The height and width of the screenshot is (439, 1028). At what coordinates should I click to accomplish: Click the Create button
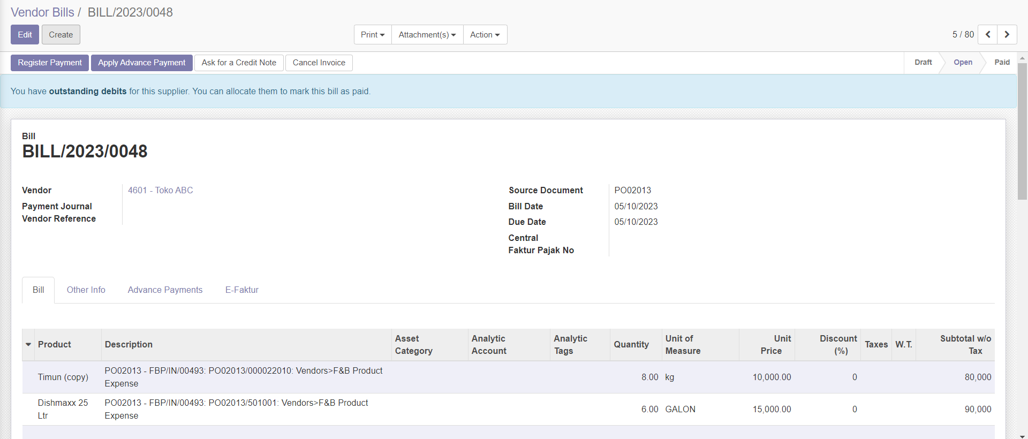[61, 34]
